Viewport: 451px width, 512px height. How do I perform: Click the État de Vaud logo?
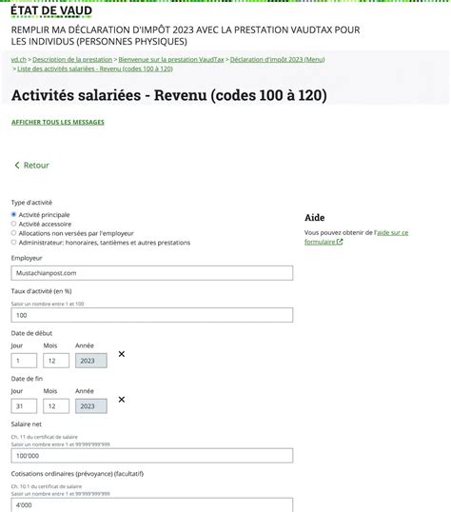click(51, 10)
